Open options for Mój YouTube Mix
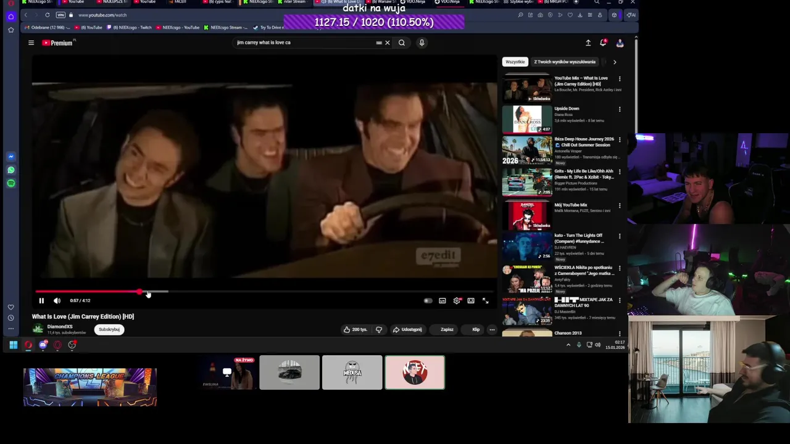 point(620,205)
